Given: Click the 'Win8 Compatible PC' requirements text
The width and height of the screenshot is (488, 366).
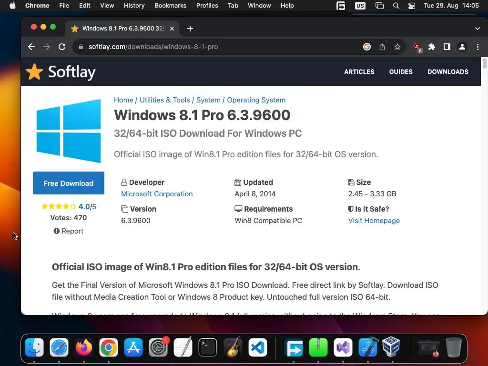Looking at the screenshot, I should click(268, 221).
